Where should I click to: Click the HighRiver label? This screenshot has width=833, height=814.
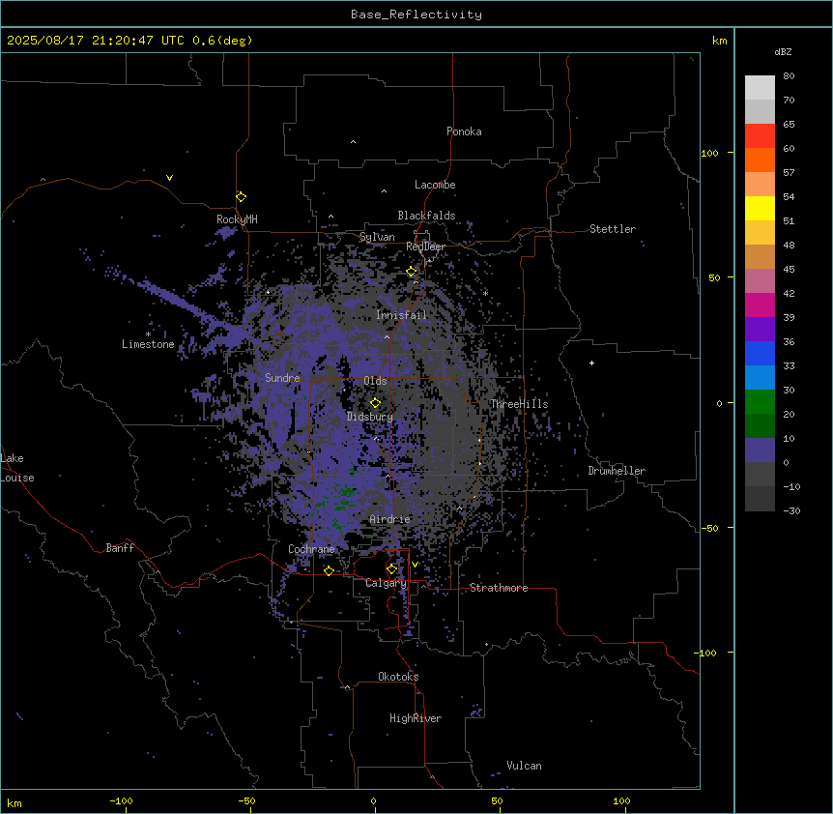[x=416, y=718]
